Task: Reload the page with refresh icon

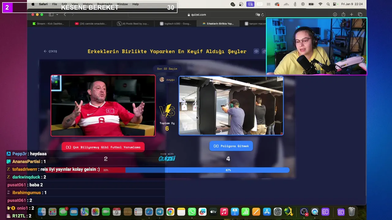Action: click(262, 15)
